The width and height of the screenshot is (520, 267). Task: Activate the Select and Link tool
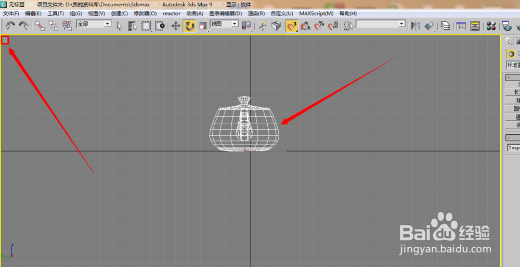40,26
